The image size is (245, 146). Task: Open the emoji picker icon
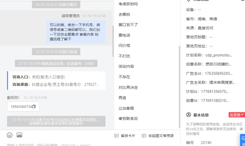coord(10,135)
